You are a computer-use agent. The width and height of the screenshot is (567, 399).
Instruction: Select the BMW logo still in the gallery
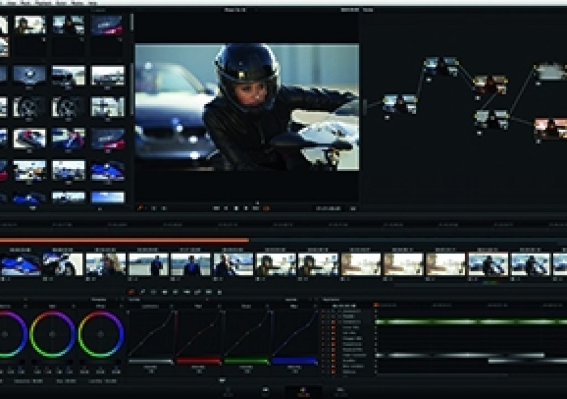click(30, 75)
